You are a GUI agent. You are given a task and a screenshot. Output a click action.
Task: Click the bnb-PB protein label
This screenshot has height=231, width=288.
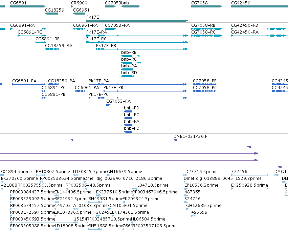click(x=131, y=108)
